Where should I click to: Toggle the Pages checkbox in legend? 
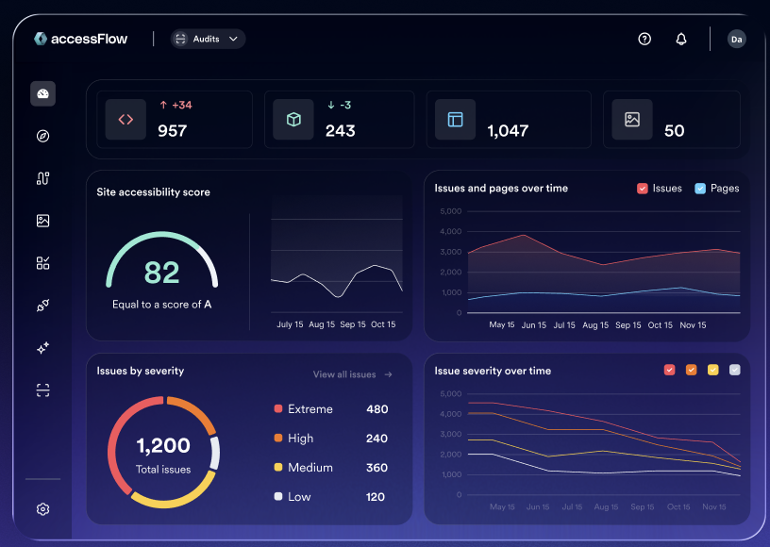(x=700, y=189)
